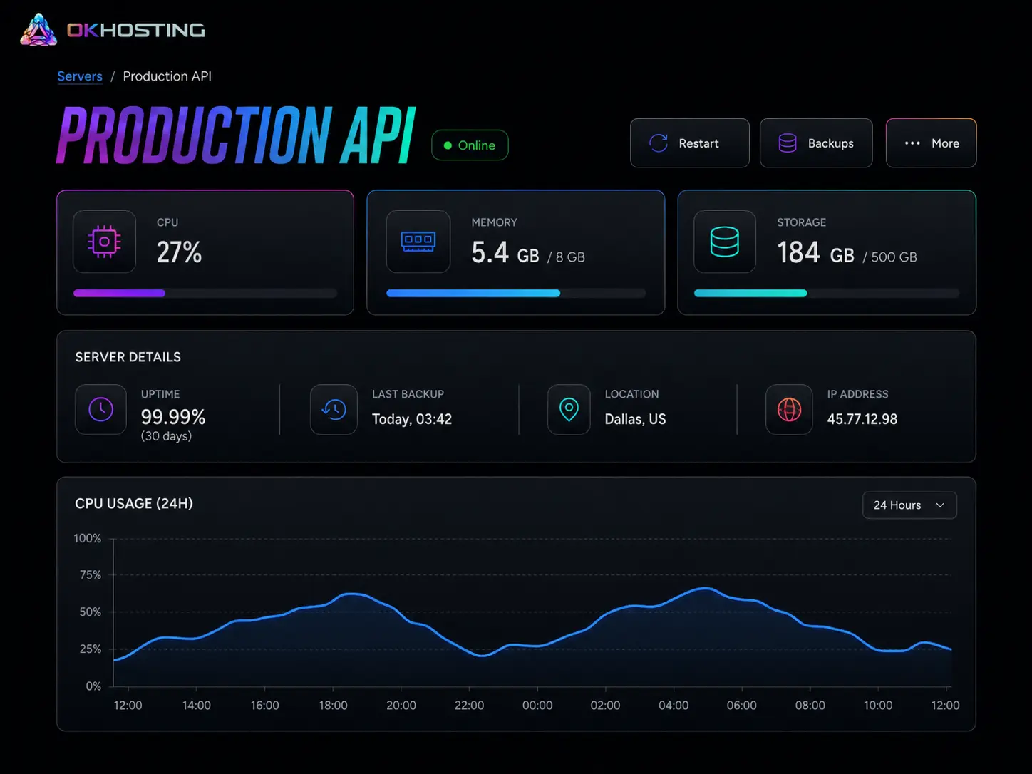Click the Storage usage progress bar
Viewport: 1032px width, 774px height.
pyautogui.click(x=827, y=293)
